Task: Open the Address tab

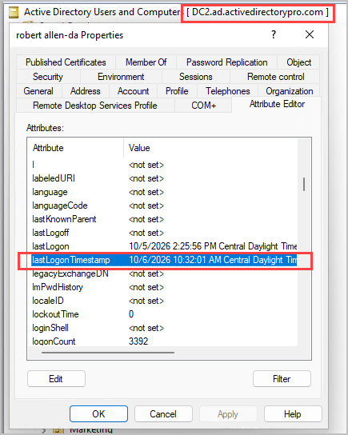Action: click(x=85, y=91)
